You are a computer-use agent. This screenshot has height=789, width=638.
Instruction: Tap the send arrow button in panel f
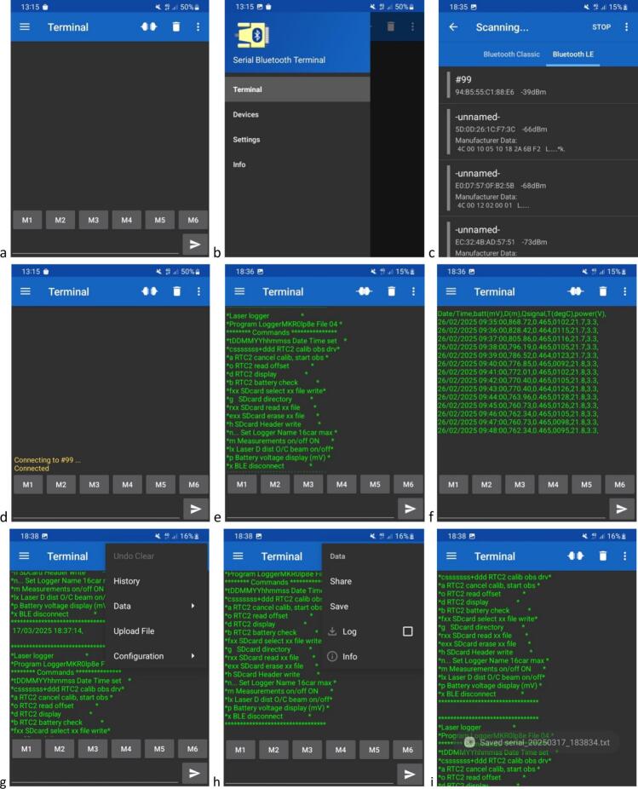coord(622,509)
